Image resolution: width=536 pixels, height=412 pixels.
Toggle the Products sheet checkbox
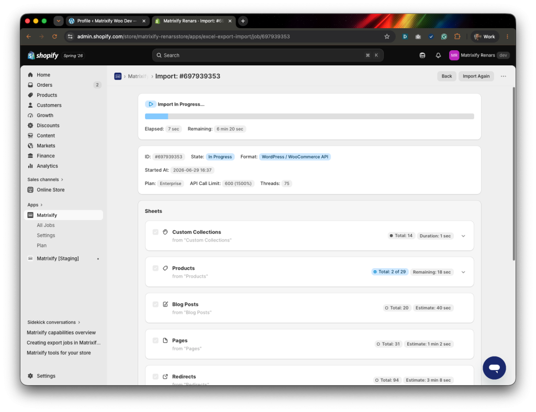155,268
